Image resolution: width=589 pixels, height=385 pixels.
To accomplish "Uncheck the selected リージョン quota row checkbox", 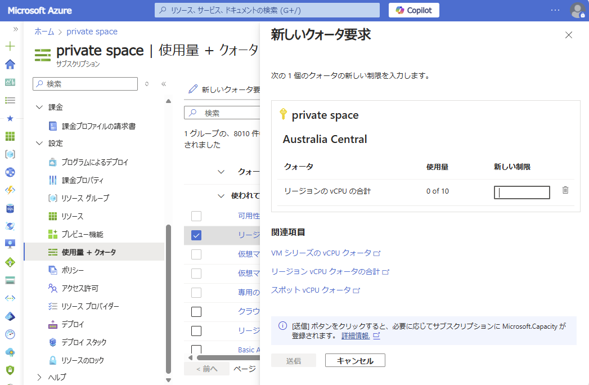I will [x=196, y=236].
